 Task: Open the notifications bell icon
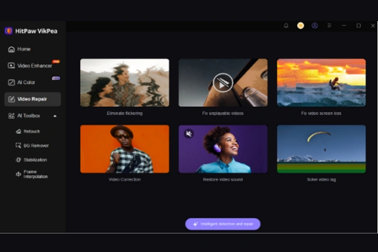286,26
